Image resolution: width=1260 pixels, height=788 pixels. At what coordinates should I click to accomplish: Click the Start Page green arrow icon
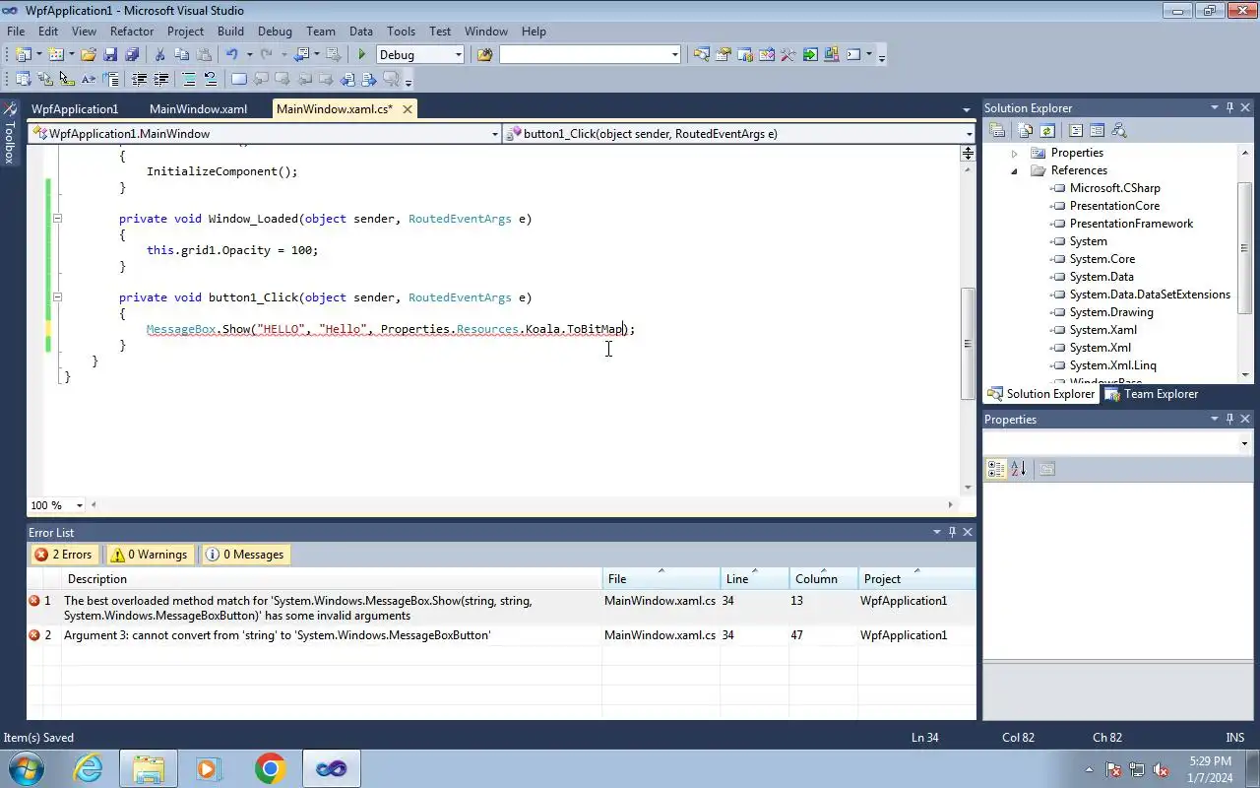(x=809, y=55)
